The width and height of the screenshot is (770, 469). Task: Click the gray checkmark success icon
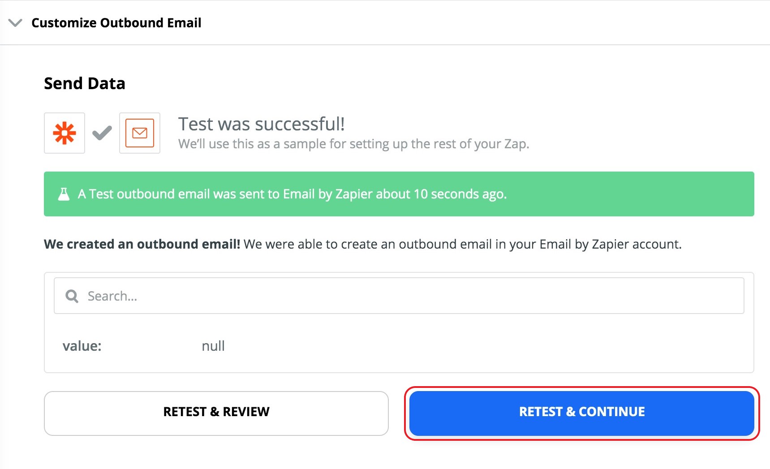pyautogui.click(x=102, y=133)
